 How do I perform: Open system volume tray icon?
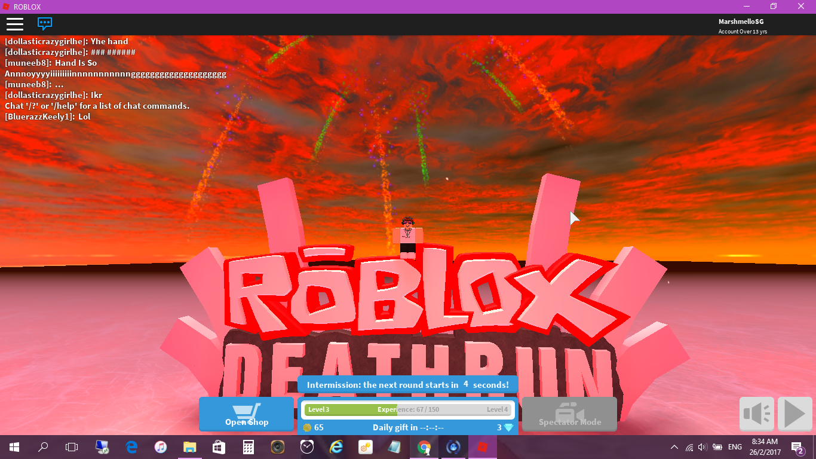click(x=703, y=447)
